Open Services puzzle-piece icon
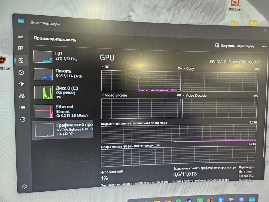 22,119
